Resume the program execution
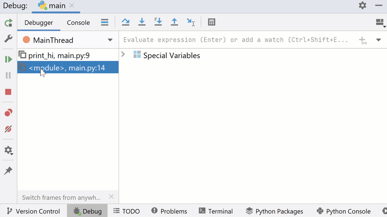Image resolution: width=387 pixels, height=217 pixels. tap(8, 59)
